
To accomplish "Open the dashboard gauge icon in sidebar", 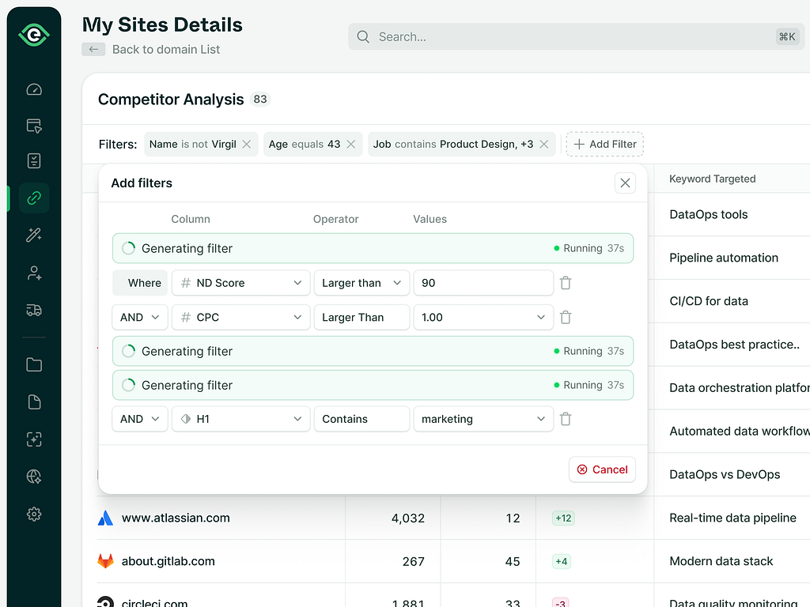I will (34, 89).
